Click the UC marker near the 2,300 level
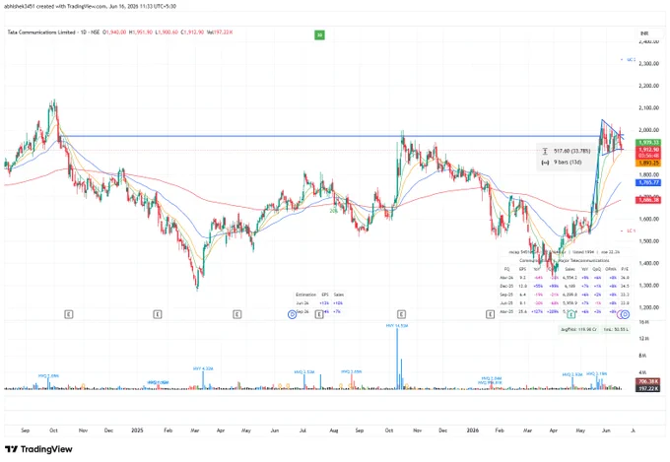This screenshot has height=462, width=670. [629, 60]
